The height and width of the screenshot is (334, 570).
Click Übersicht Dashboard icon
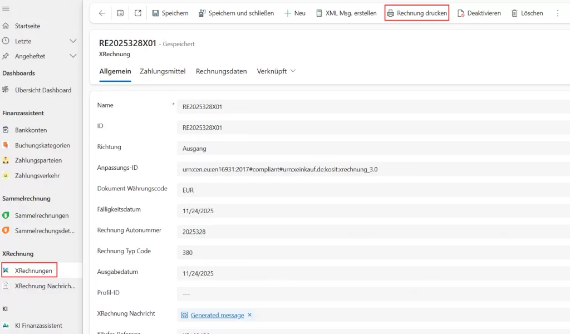click(x=6, y=90)
